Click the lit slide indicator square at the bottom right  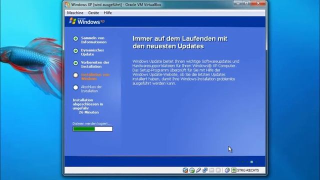[x=251, y=162]
